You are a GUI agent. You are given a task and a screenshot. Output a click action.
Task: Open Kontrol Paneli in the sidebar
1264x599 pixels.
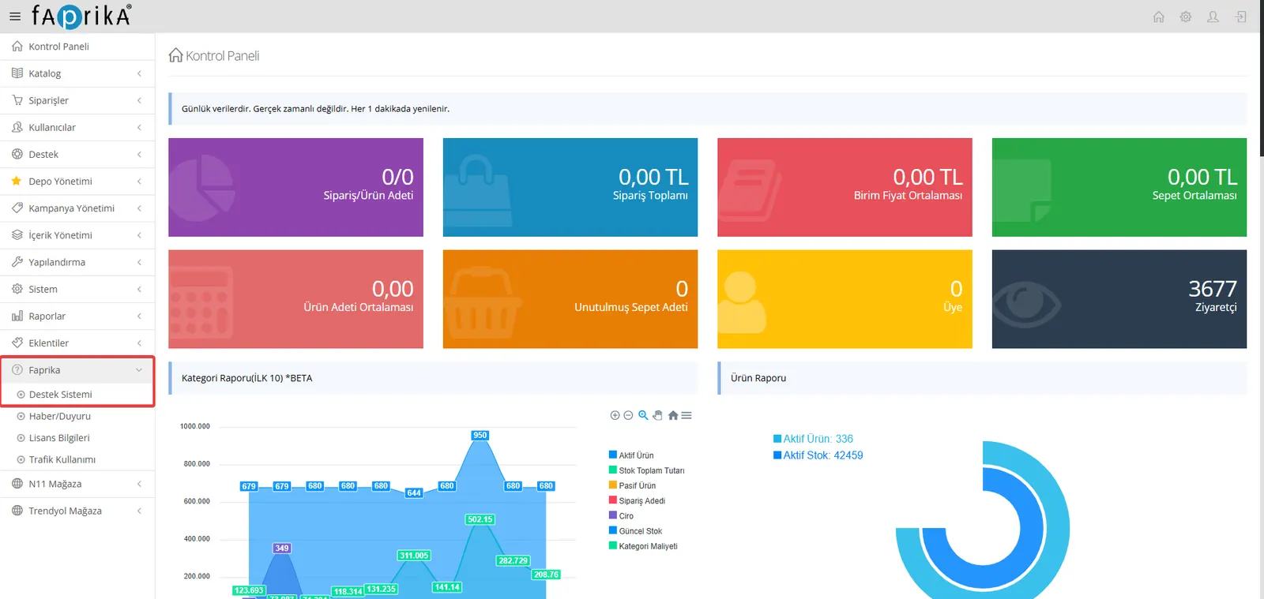(77, 47)
